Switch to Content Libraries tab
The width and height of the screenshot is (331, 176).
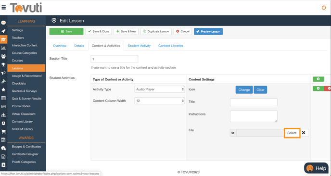171,46
